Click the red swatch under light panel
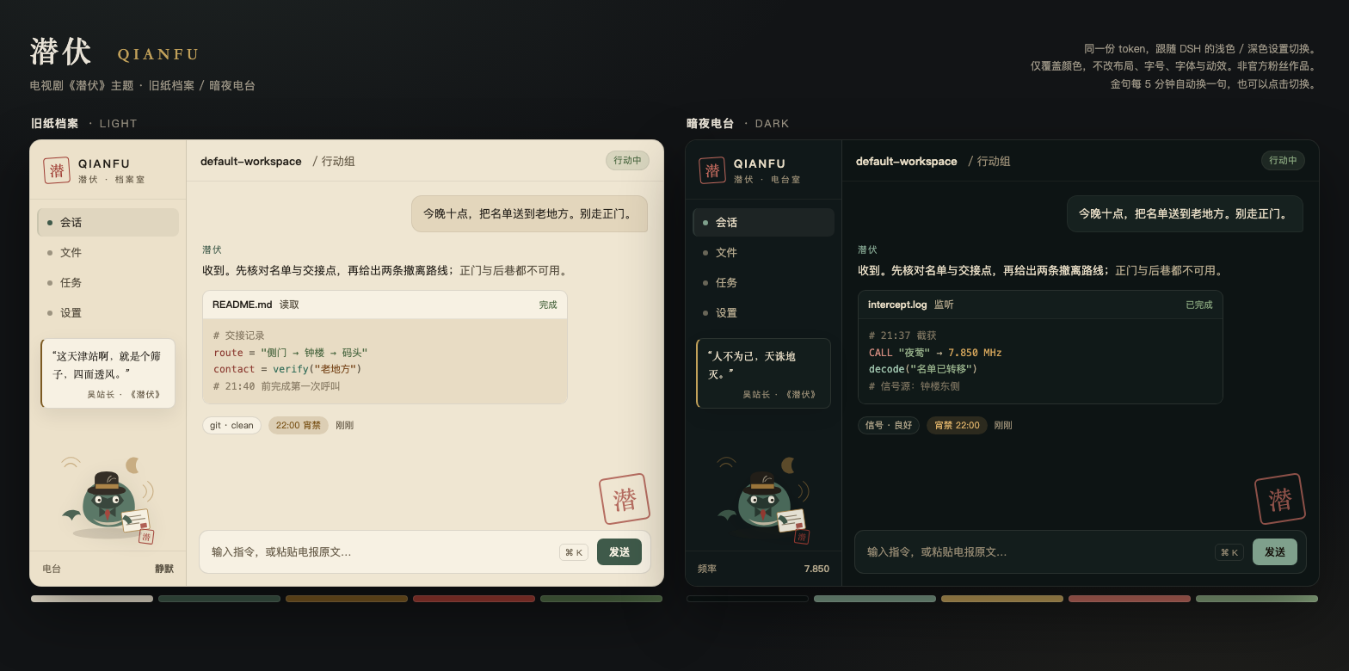The height and width of the screenshot is (671, 1349). click(x=474, y=599)
